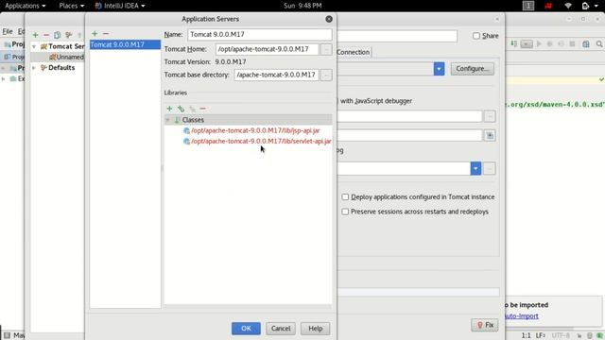This screenshot has height=340, width=605.
Task: Expand the Ex tree node in Project panel
Action: (x=4, y=78)
